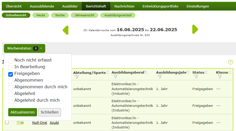Viewport: 236px width, 131px height.
Task: Open the Nachrichten menu
Action: point(124,6)
